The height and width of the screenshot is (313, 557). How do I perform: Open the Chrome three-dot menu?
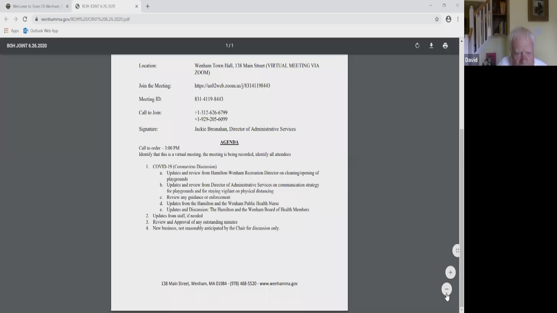coord(458,19)
